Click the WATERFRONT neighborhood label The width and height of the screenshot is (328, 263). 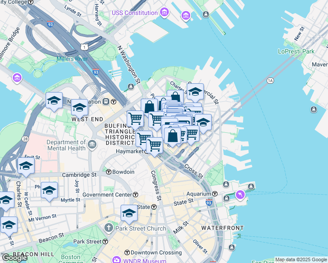pos(223,228)
